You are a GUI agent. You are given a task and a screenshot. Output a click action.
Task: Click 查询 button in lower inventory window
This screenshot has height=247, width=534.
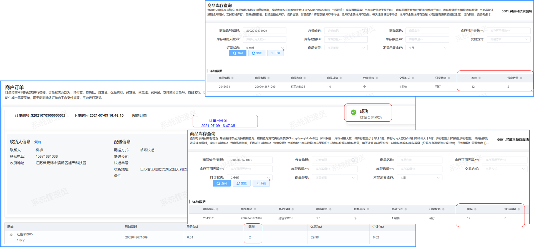coord(222,183)
